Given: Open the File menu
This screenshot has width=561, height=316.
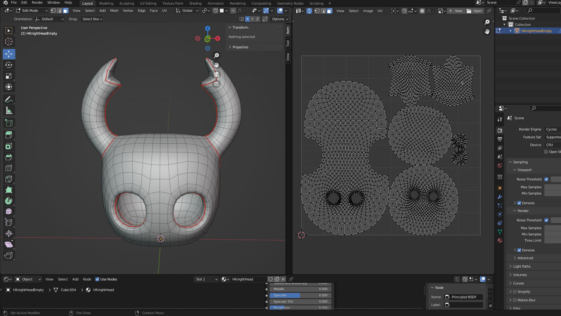Looking at the screenshot, I should click(14, 3).
